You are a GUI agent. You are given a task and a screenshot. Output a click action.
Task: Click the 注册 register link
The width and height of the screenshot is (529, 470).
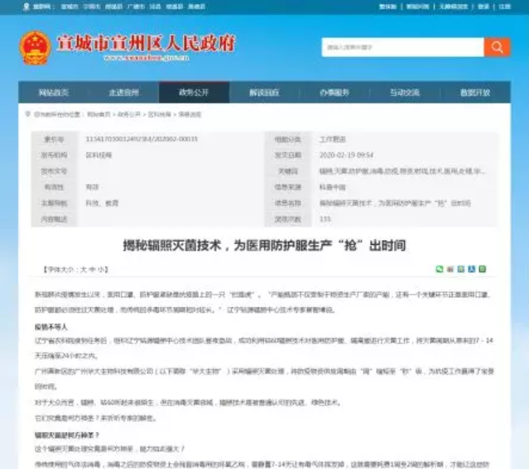[504, 6]
